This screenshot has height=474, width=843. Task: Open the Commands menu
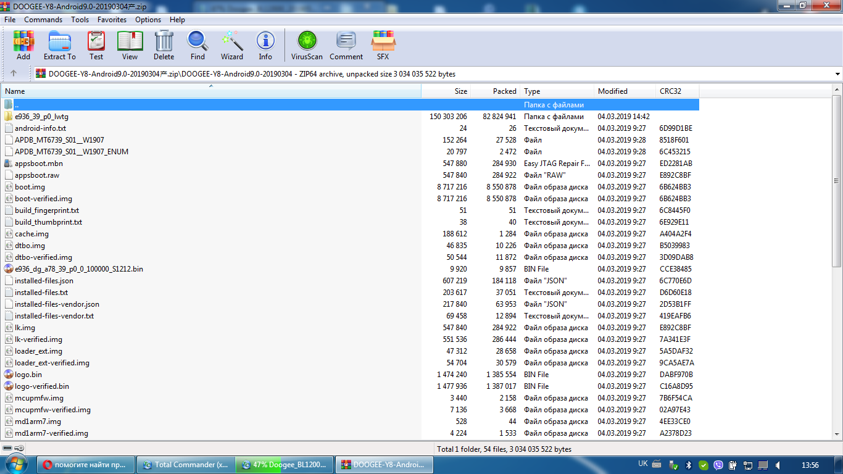43,20
